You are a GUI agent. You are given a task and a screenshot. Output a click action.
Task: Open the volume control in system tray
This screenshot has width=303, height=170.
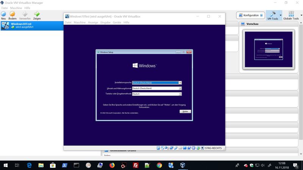coord(262,165)
